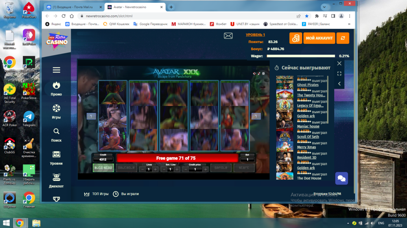This screenshot has width=407, height=228.
Task: Click the orange refresh balance icon
Action: tap(343, 38)
